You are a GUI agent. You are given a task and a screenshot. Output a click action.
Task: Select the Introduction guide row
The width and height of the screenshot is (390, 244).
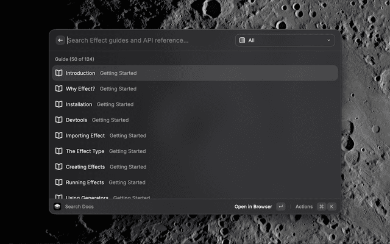coord(195,73)
